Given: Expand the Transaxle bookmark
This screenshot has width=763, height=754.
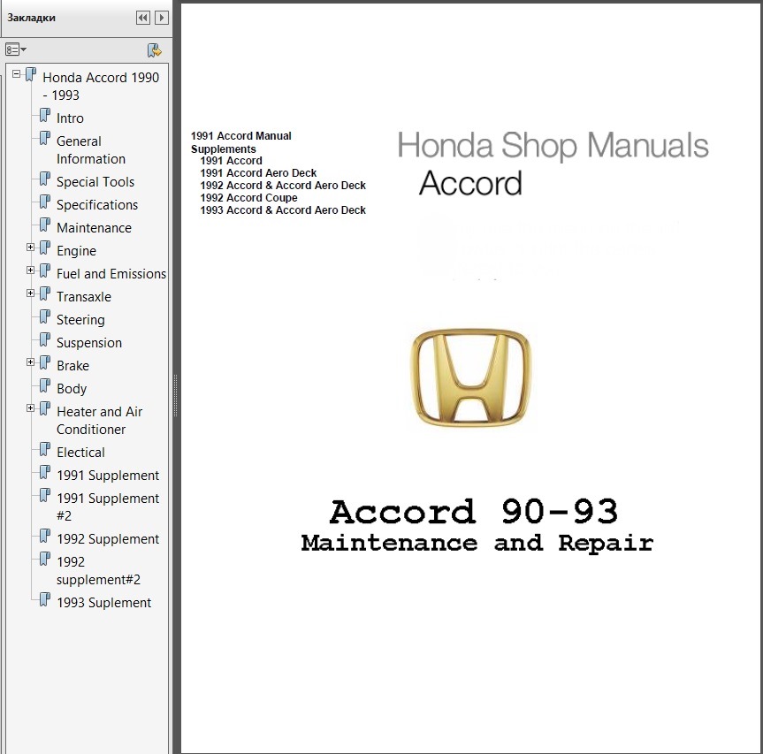Looking at the screenshot, I should [x=30, y=293].
